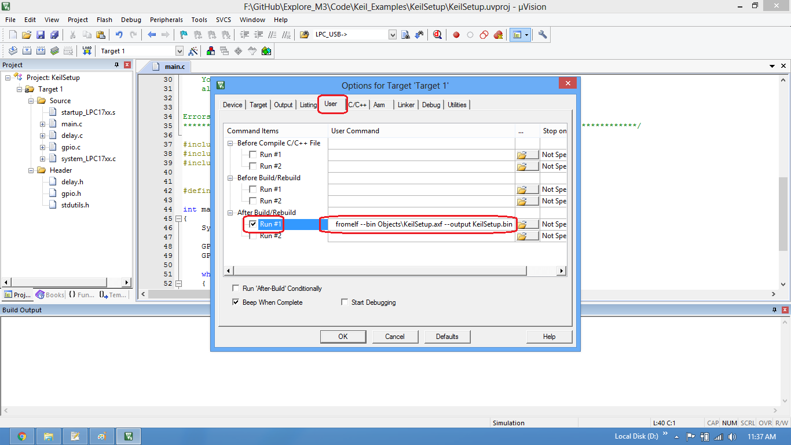Click the Save All toolbar icon

point(54,35)
